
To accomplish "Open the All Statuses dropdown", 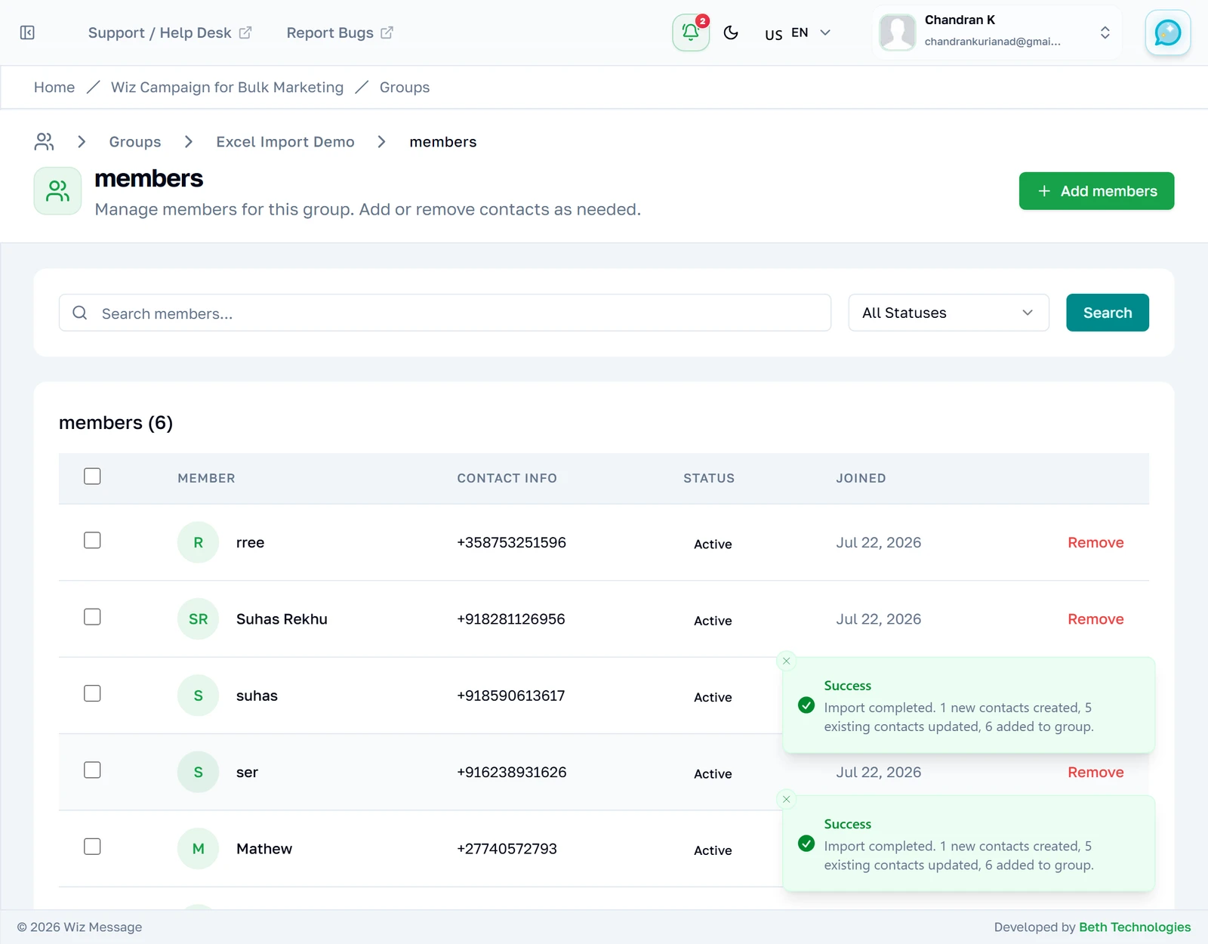I will click(948, 313).
